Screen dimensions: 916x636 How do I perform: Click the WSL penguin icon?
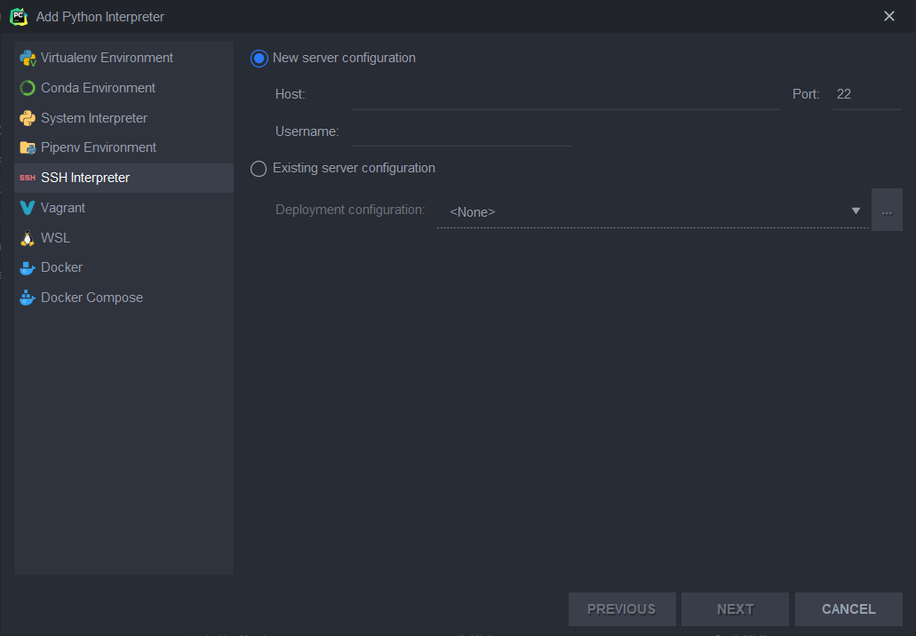[x=27, y=238]
